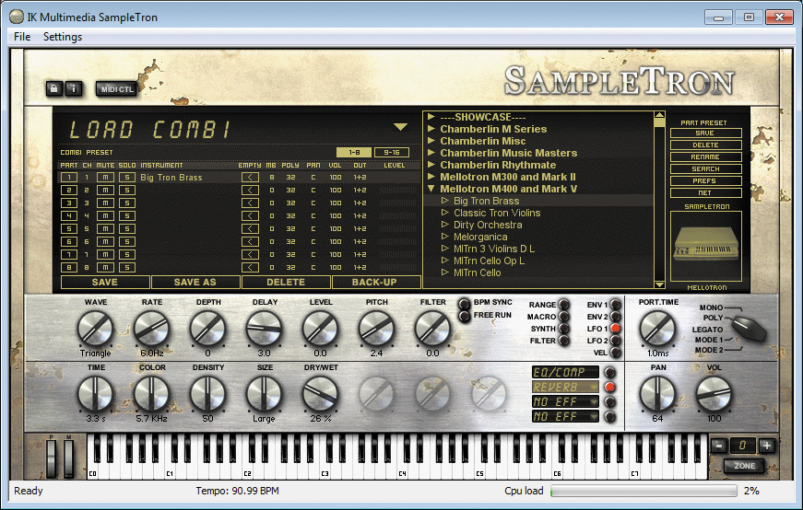This screenshot has width=803, height=510.
Task: Click the Mono/Poly/Legato mode selector switch
Action: click(749, 329)
